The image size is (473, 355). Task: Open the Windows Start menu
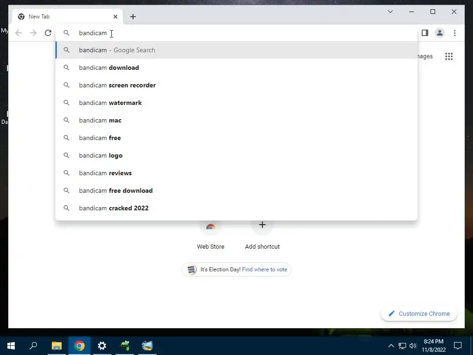pyautogui.click(x=11, y=346)
